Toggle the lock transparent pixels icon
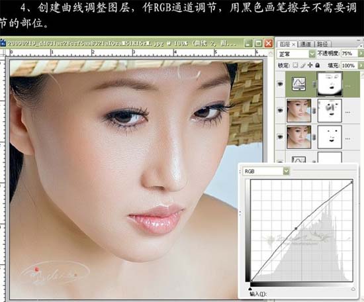The width and height of the screenshot is (364, 302). coord(295,66)
